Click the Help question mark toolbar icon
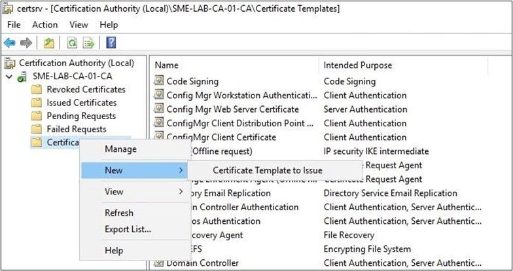 (111, 43)
